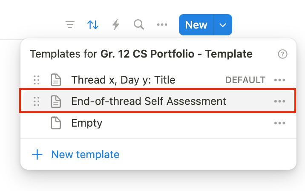305x191 pixels.
Task: Click New template link
Action: pyautogui.click(x=85, y=154)
